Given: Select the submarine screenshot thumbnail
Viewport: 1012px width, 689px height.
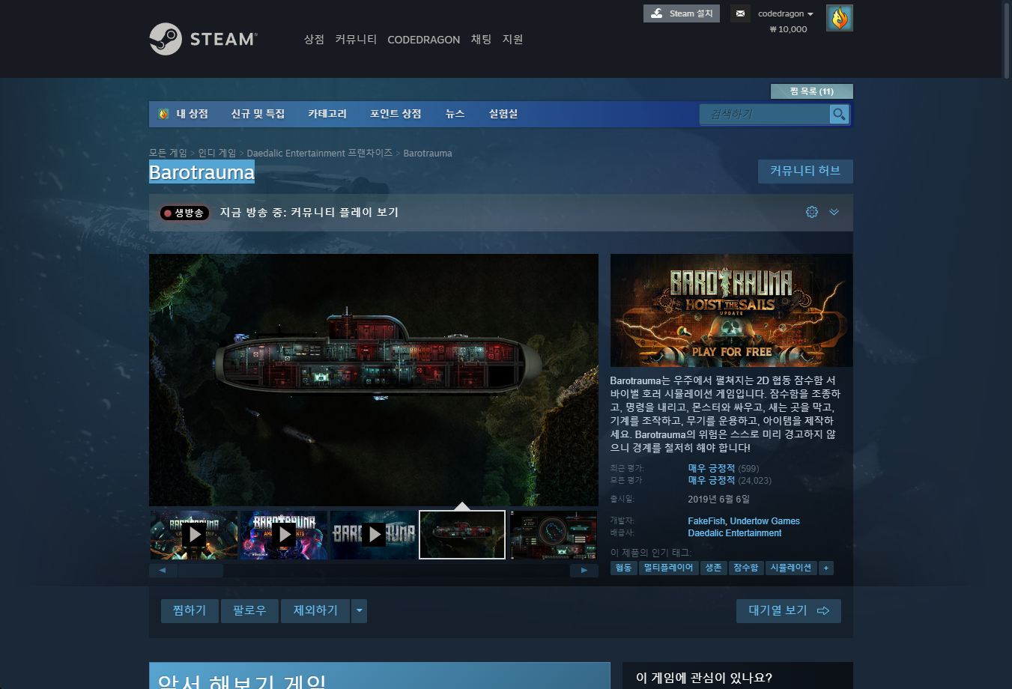Looking at the screenshot, I should pyautogui.click(x=462, y=535).
